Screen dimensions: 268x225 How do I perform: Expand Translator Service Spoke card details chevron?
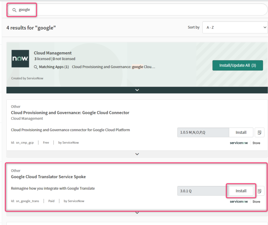click(137, 213)
